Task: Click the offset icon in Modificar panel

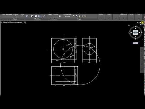Action: (x=44, y=16)
